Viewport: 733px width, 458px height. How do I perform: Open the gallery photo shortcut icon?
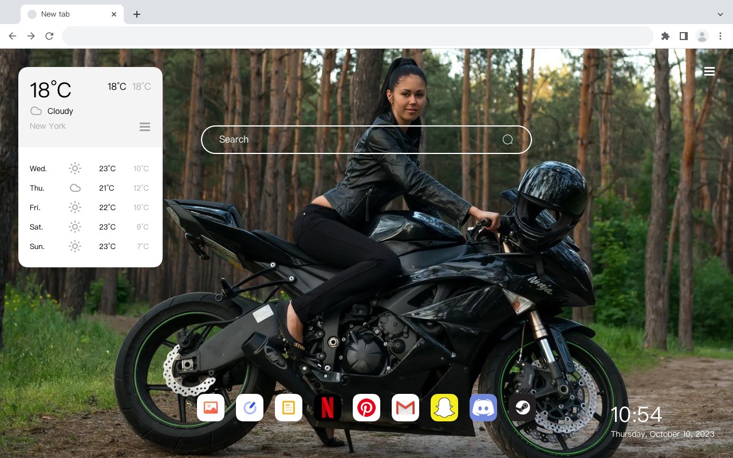click(x=211, y=408)
